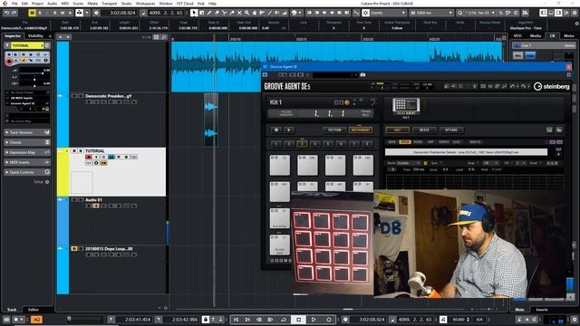Switch to the Inspector tab
580x326 pixels.
point(13,36)
